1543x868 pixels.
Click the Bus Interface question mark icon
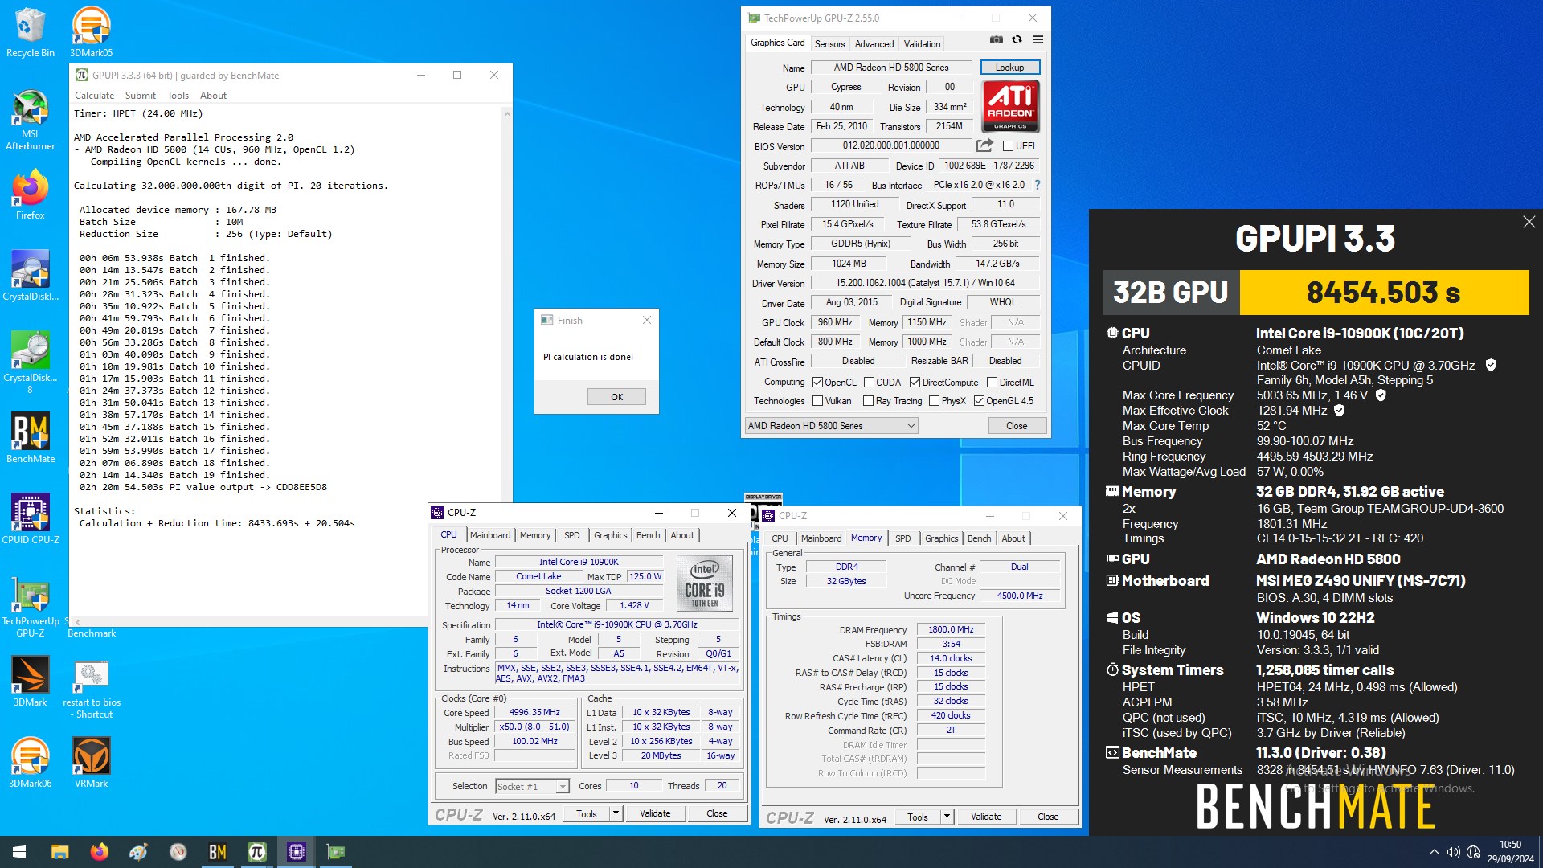1038,185
